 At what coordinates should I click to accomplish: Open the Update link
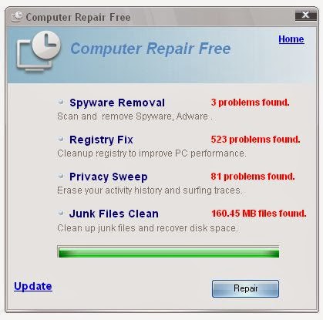coord(33,286)
